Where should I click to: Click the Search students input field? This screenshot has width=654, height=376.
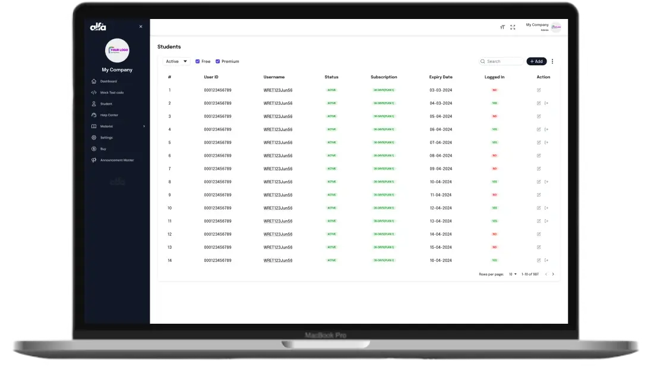[501, 61]
